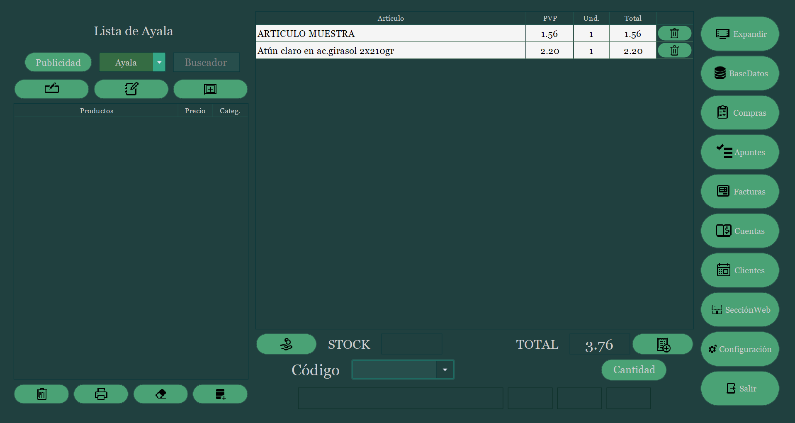Click the hand-with-coin icon button near STOCK

tap(286, 344)
